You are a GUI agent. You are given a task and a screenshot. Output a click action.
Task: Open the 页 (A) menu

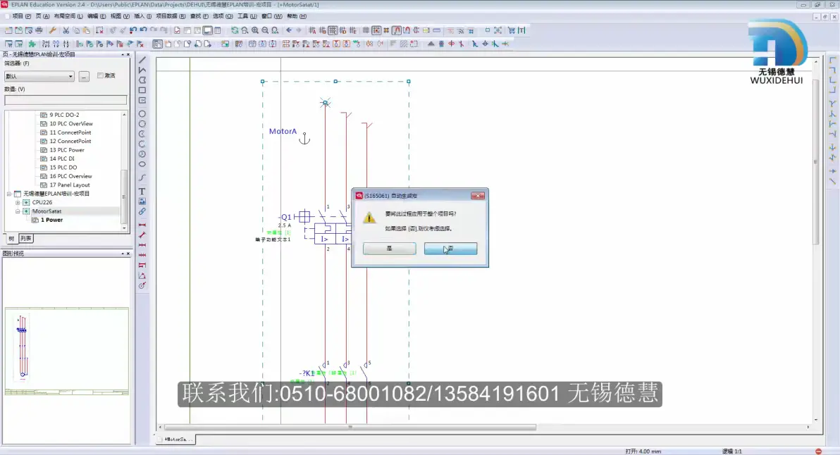[x=42, y=16]
